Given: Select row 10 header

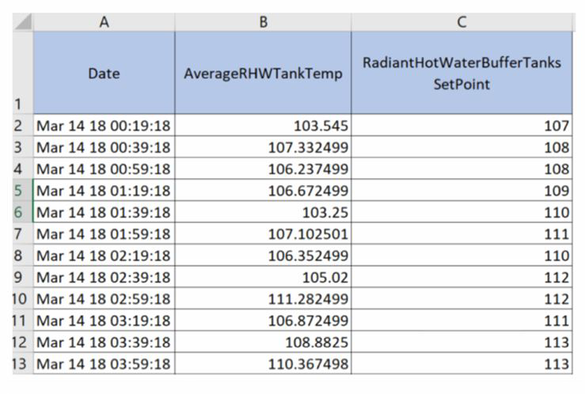Looking at the screenshot, I should pos(23,298).
